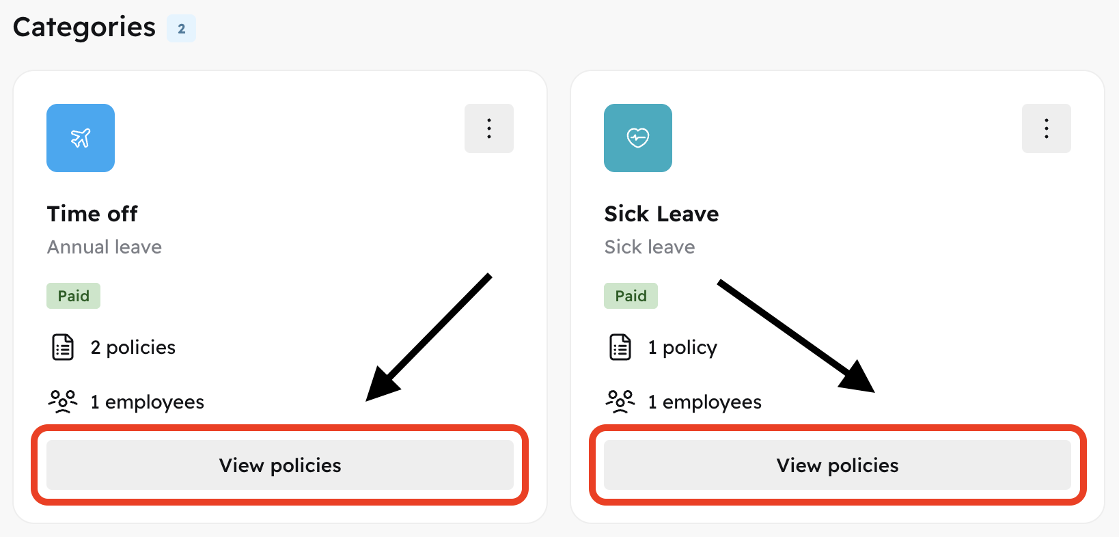Screen dimensions: 1119x537
Task: Click the people icon on Sick Leave card
Action: point(620,401)
